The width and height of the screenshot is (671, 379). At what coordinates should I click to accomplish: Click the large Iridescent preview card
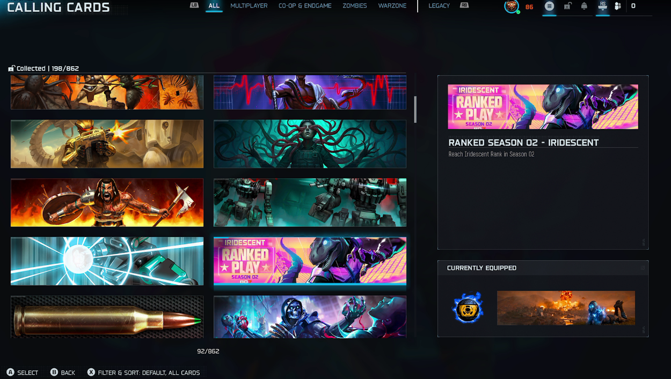(x=543, y=106)
